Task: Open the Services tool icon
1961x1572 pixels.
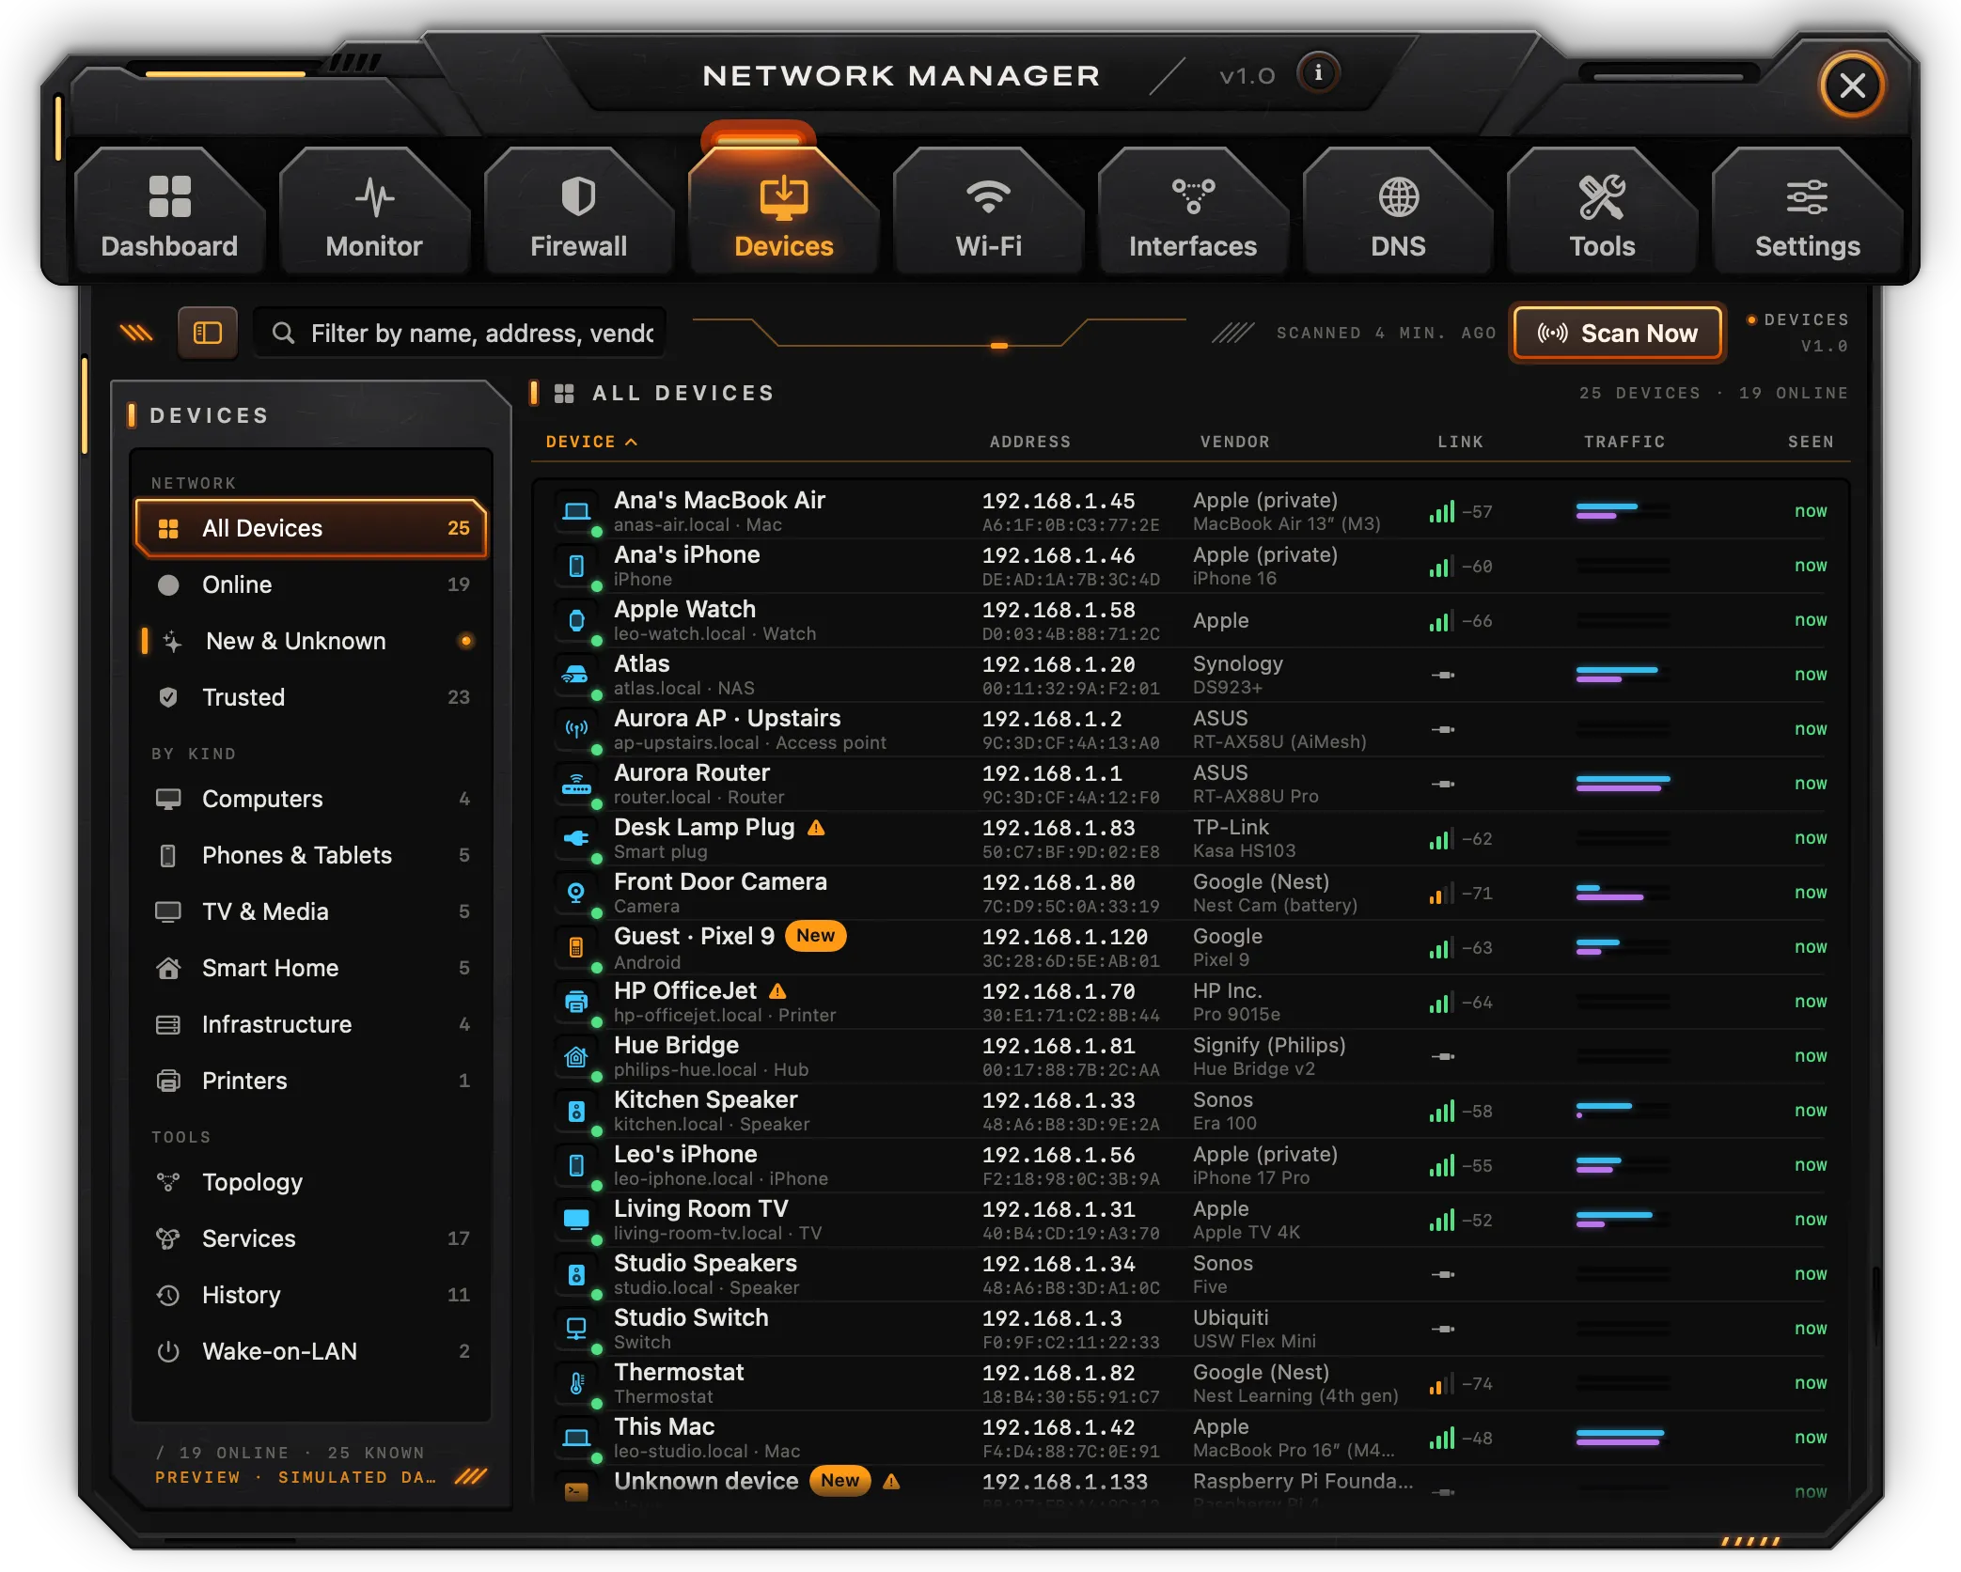Action: tap(168, 1238)
